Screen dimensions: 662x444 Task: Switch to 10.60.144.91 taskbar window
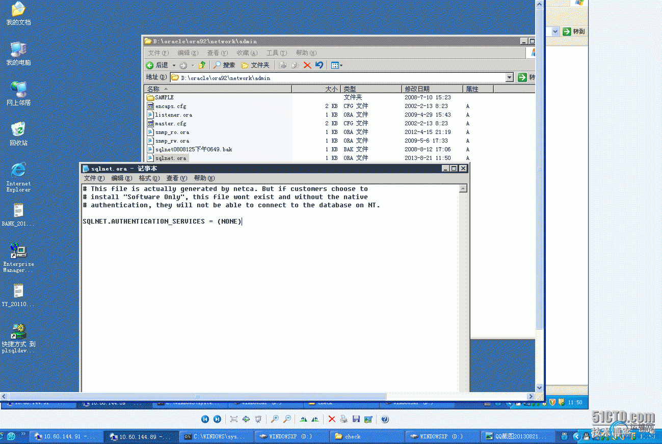66,436
